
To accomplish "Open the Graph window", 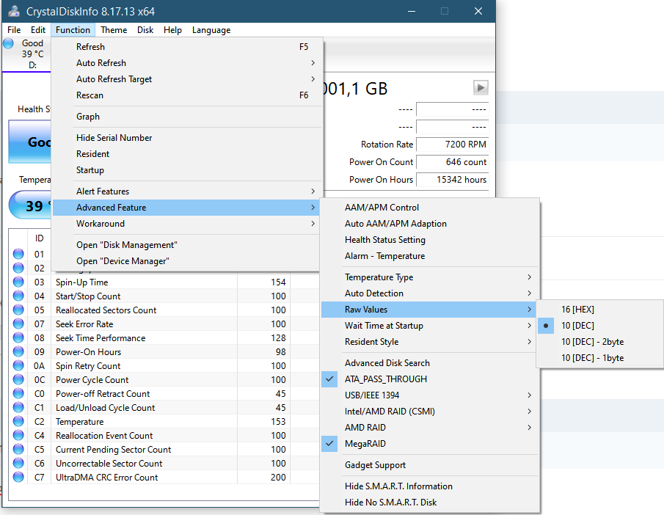I will (x=187, y=117).
